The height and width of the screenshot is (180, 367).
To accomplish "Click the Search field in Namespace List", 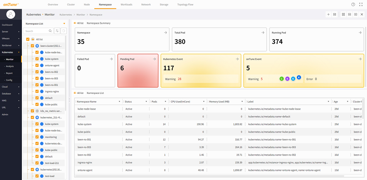I will click(38, 31).
